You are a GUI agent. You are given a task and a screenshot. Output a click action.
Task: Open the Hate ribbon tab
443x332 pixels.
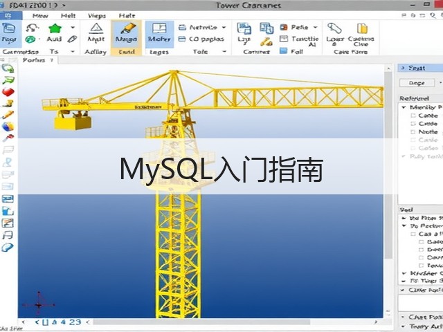point(127,15)
